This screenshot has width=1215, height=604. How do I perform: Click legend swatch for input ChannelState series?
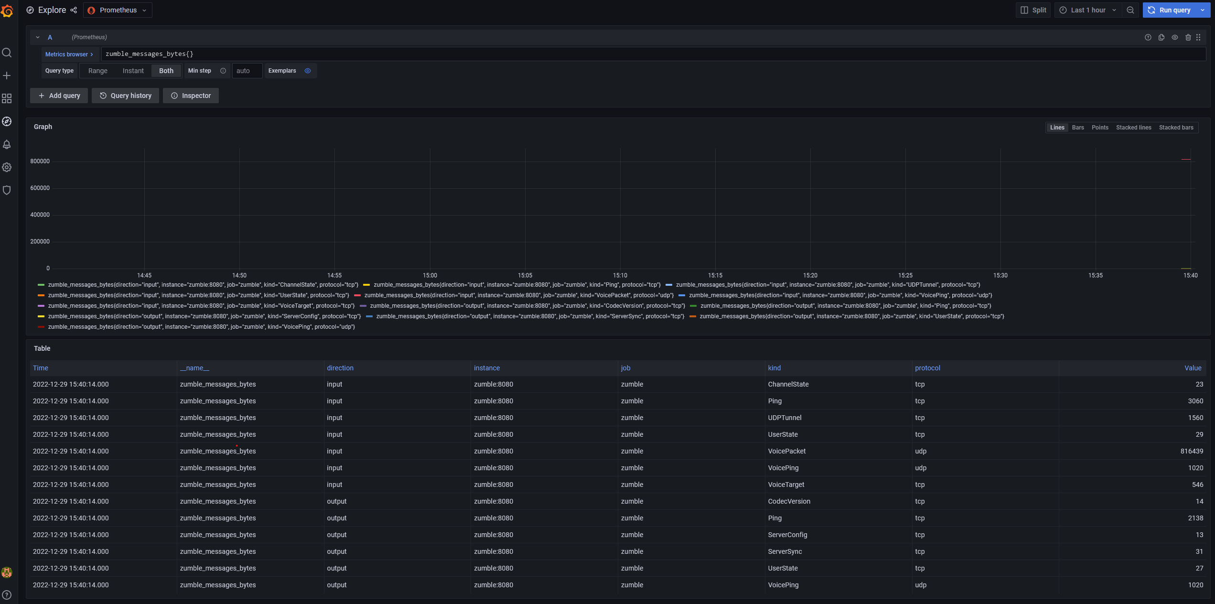coord(41,285)
